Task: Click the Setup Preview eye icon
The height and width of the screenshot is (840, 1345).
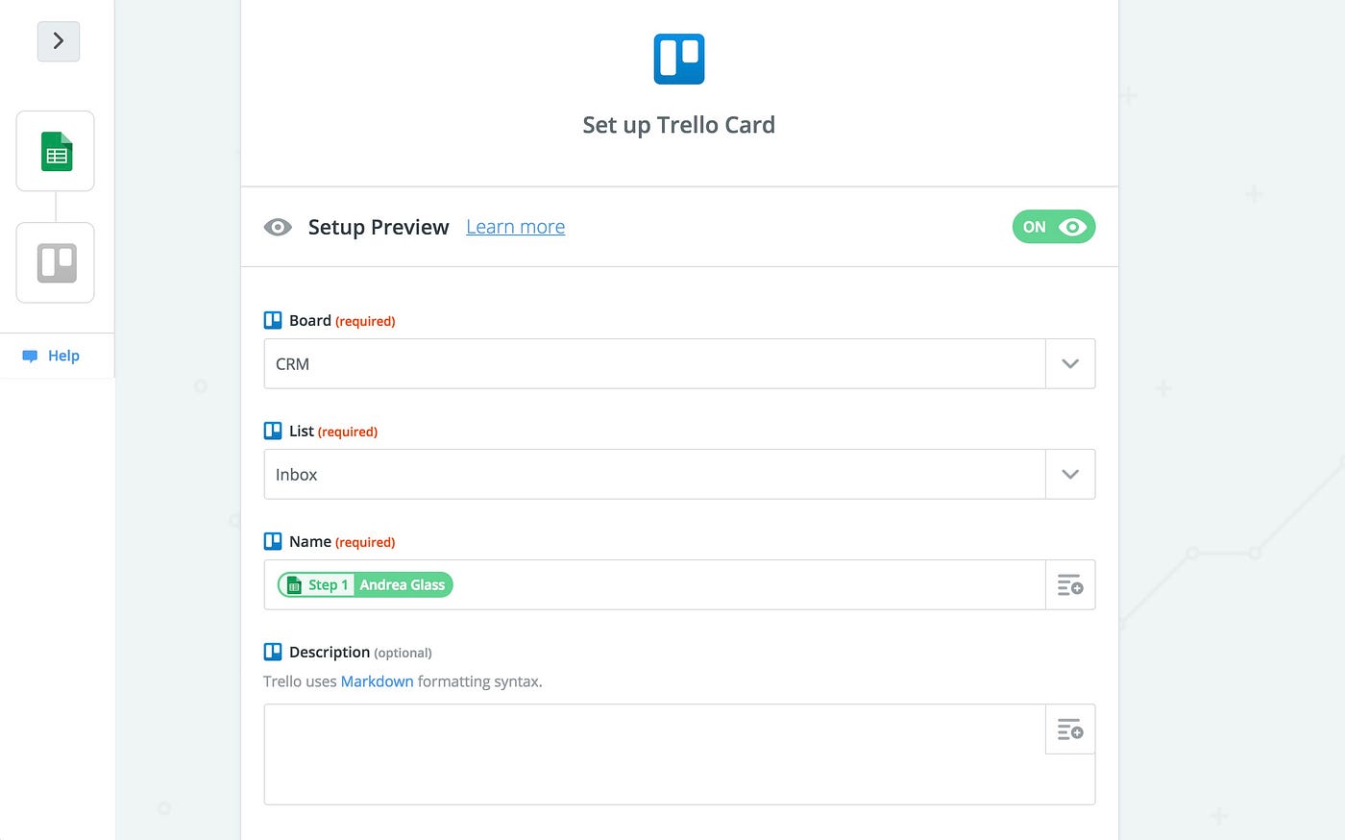Action: pyautogui.click(x=278, y=227)
